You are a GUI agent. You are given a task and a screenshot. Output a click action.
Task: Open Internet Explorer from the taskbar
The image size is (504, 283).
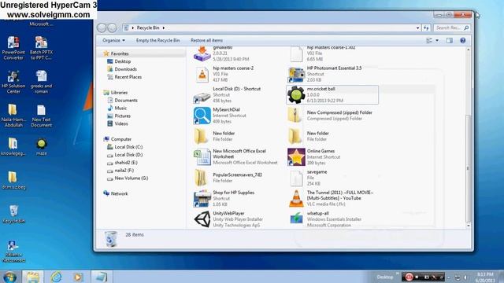tap(56, 277)
